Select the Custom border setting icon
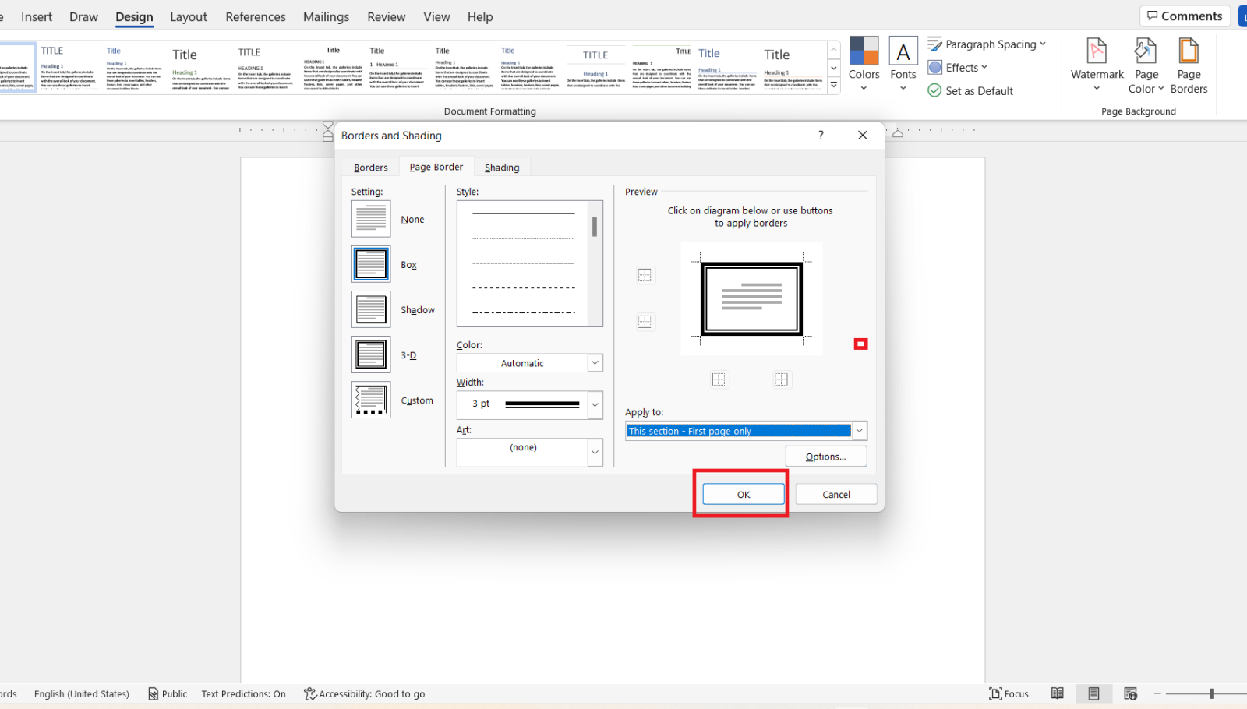The width and height of the screenshot is (1247, 709). (371, 400)
